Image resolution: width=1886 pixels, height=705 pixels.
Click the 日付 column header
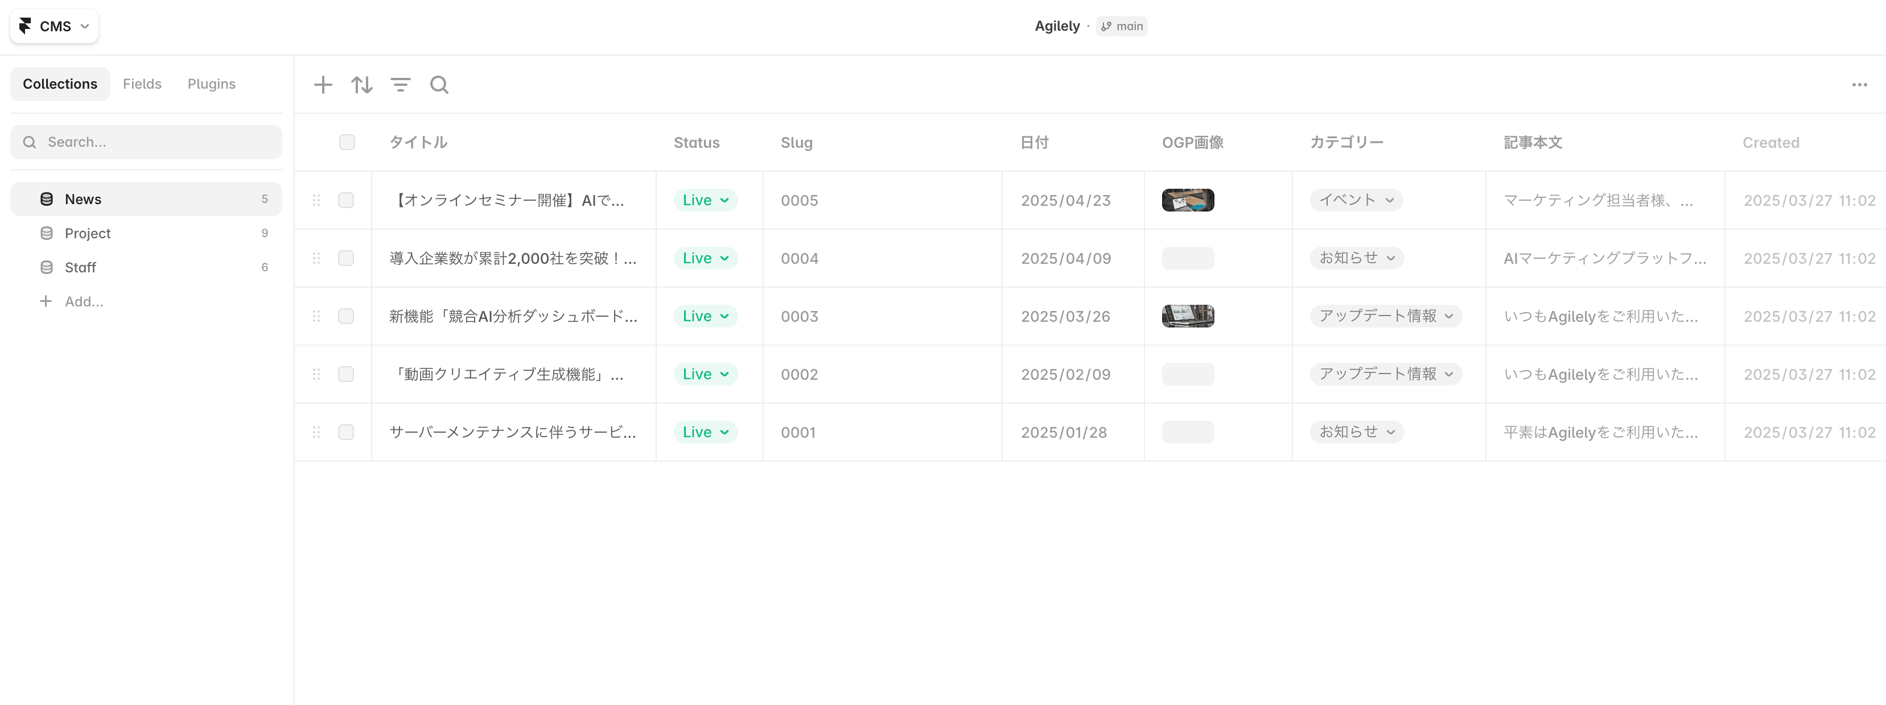pyautogui.click(x=1035, y=143)
